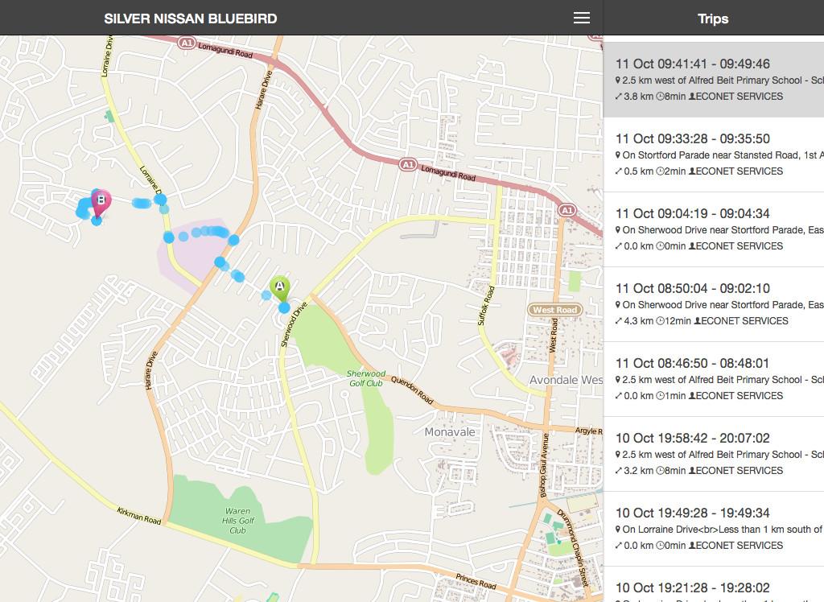The height and width of the screenshot is (602, 824).
Task: Select the SILVER NISSAN BLUEBIRD title
Action: coord(190,19)
